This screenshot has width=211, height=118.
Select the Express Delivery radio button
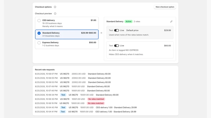[x=39, y=43]
